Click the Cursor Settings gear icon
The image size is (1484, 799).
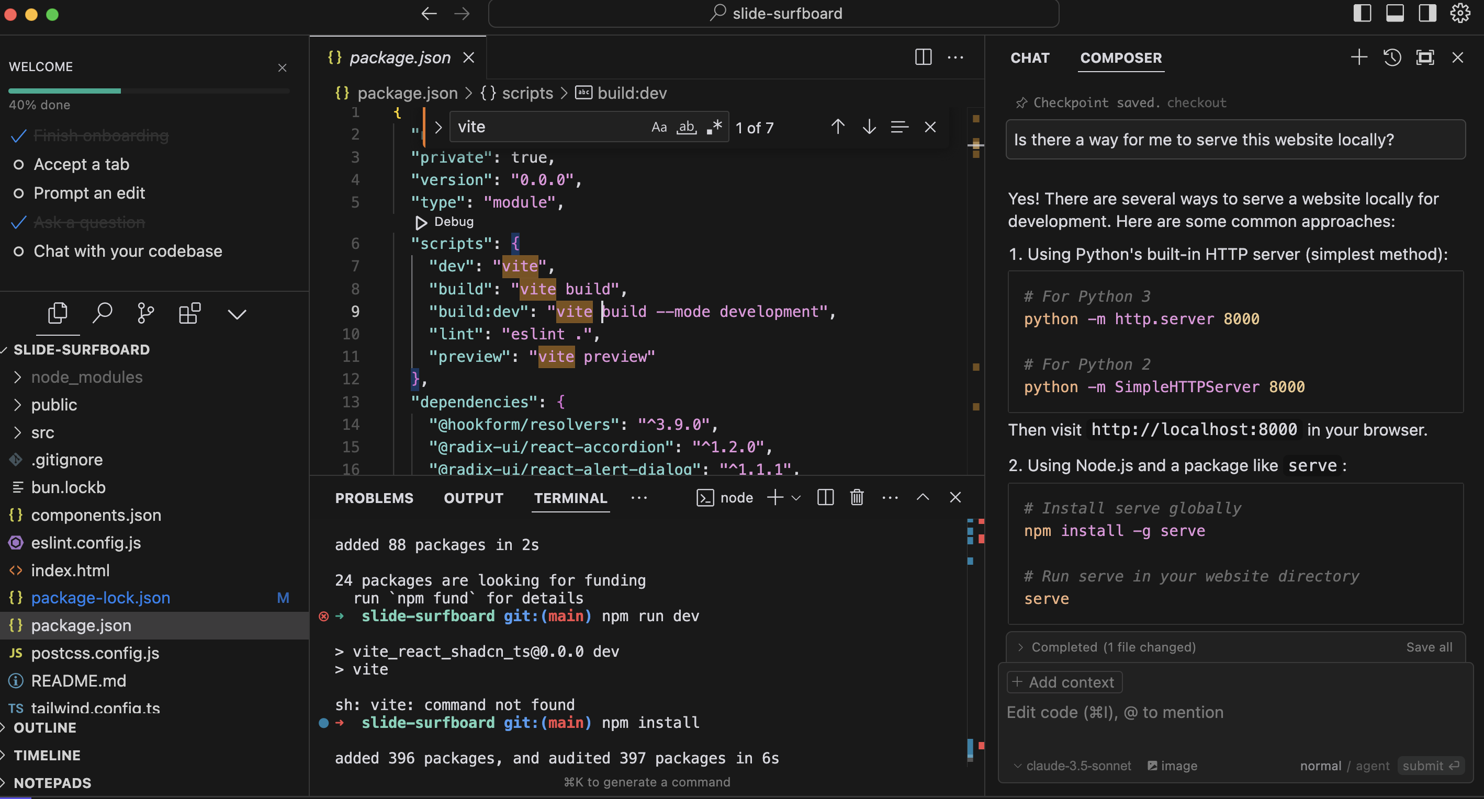[1460, 13]
